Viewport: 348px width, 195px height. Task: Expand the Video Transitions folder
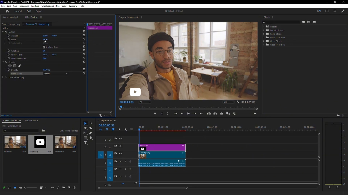coord(264,45)
